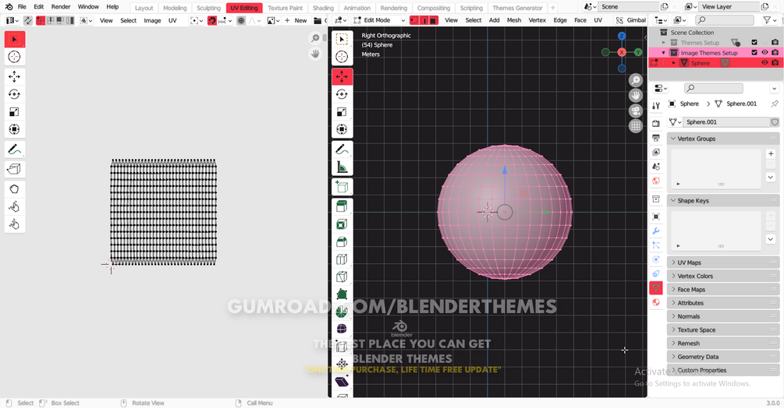This screenshot has height=408, width=784.
Task: Open the Gimbal orientation dropdown
Action: 630,20
